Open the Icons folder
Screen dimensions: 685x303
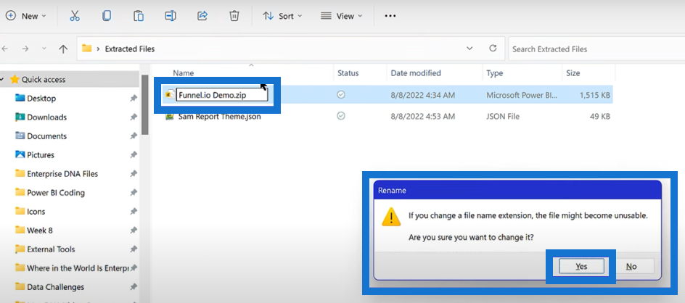coord(36,212)
